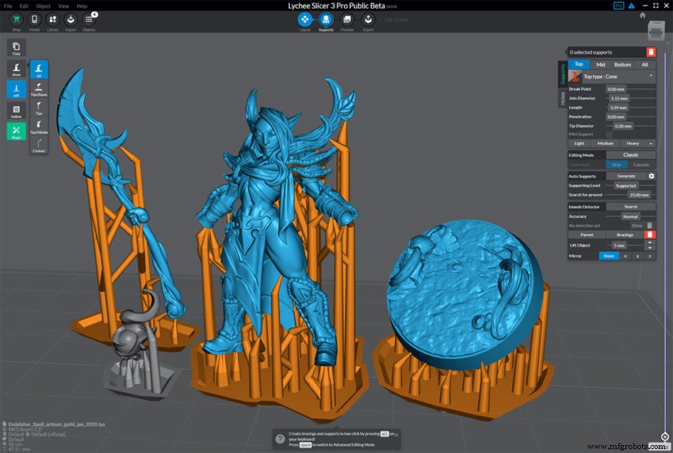Switch Mirror setting to x axis
Screen dimensions: 673x453
[625, 256]
